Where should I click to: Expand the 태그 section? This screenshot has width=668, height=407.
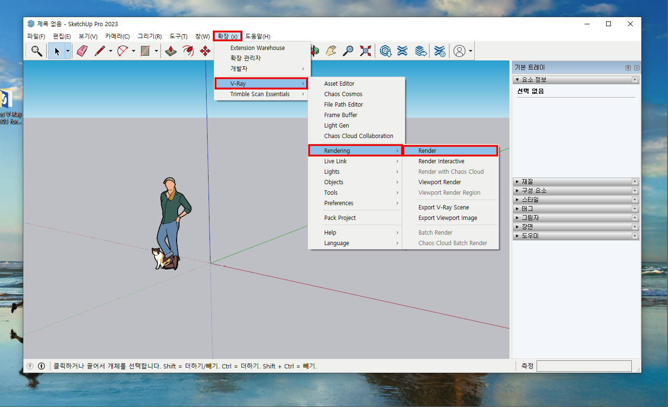click(518, 209)
